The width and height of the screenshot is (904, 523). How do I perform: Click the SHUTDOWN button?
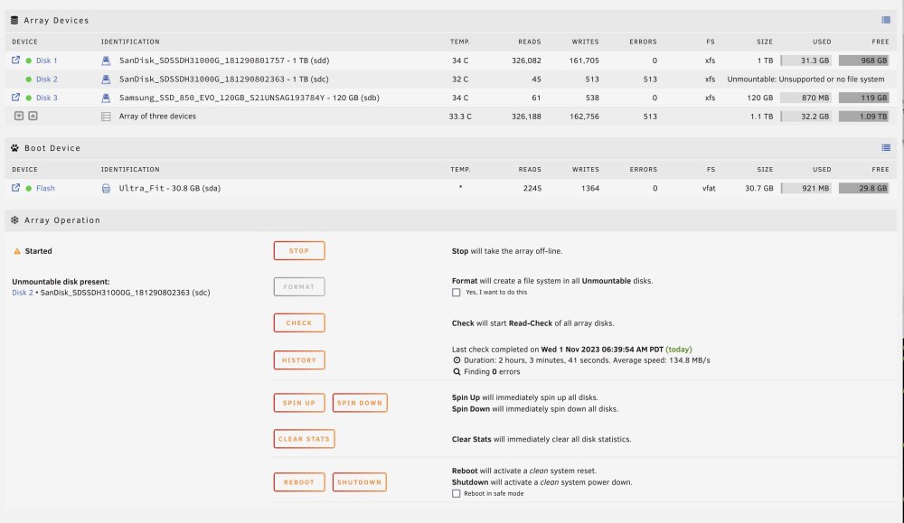coord(359,482)
